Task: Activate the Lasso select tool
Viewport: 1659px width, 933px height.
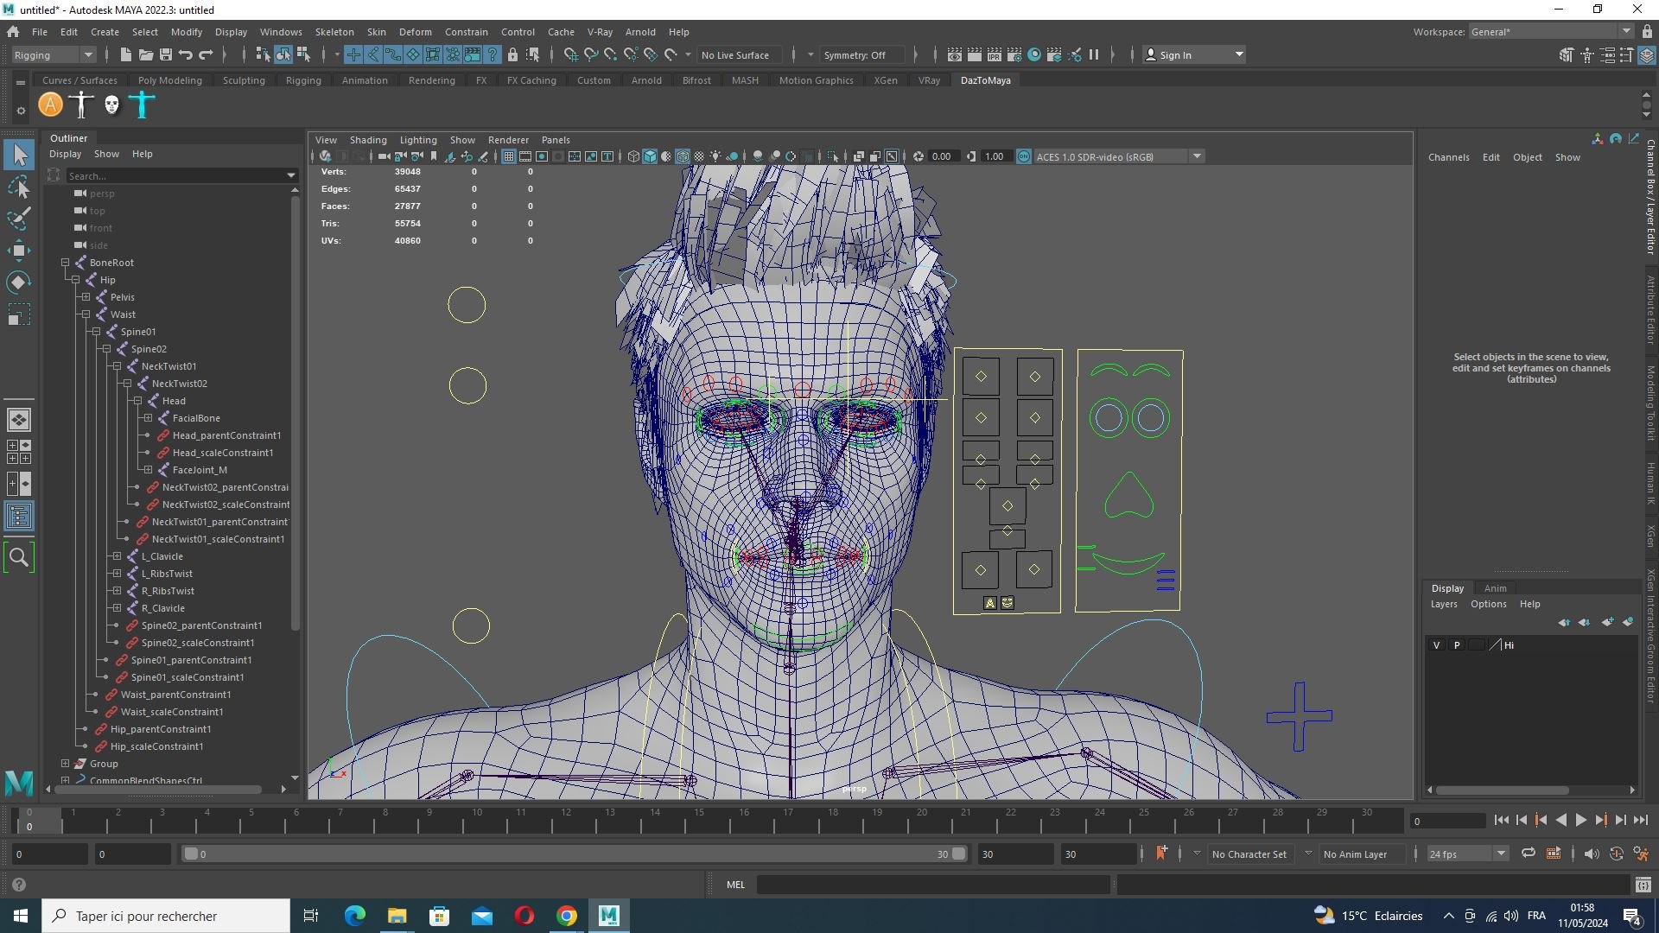Action: 19,187
